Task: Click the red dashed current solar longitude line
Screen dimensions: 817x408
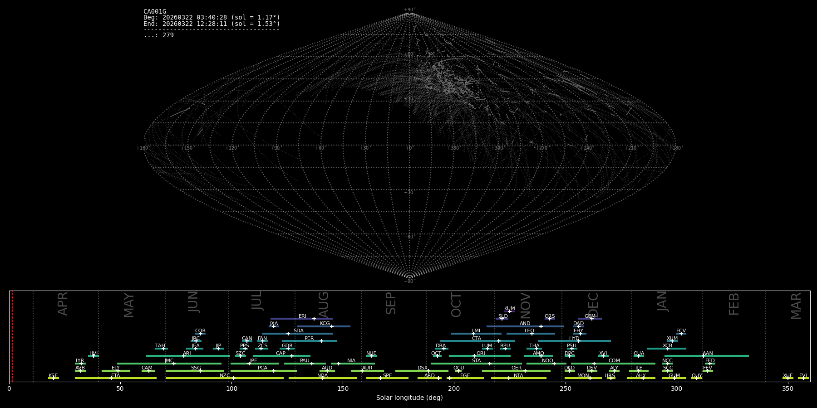Action: (x=12, y=336)
